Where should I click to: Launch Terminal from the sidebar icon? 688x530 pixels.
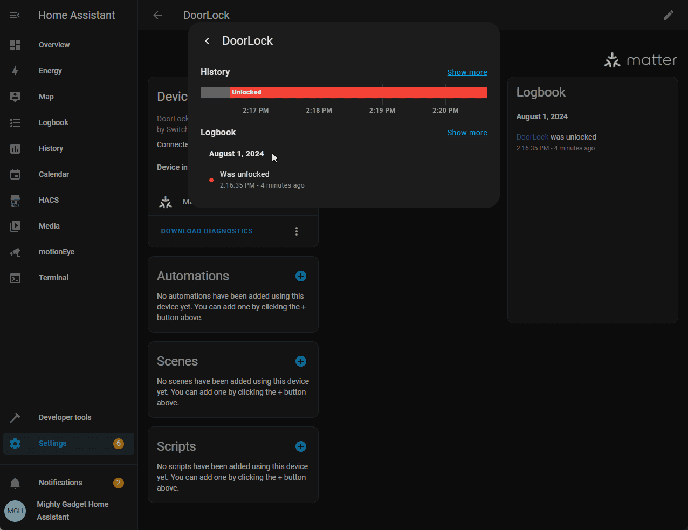[x=15, y=278]
